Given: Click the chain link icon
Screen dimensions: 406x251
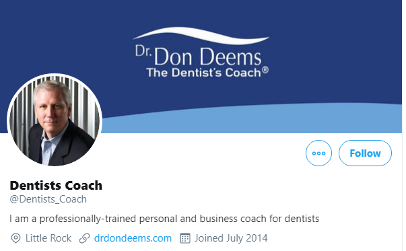Looking at the screenshot, I should click(x=84, y=238).
